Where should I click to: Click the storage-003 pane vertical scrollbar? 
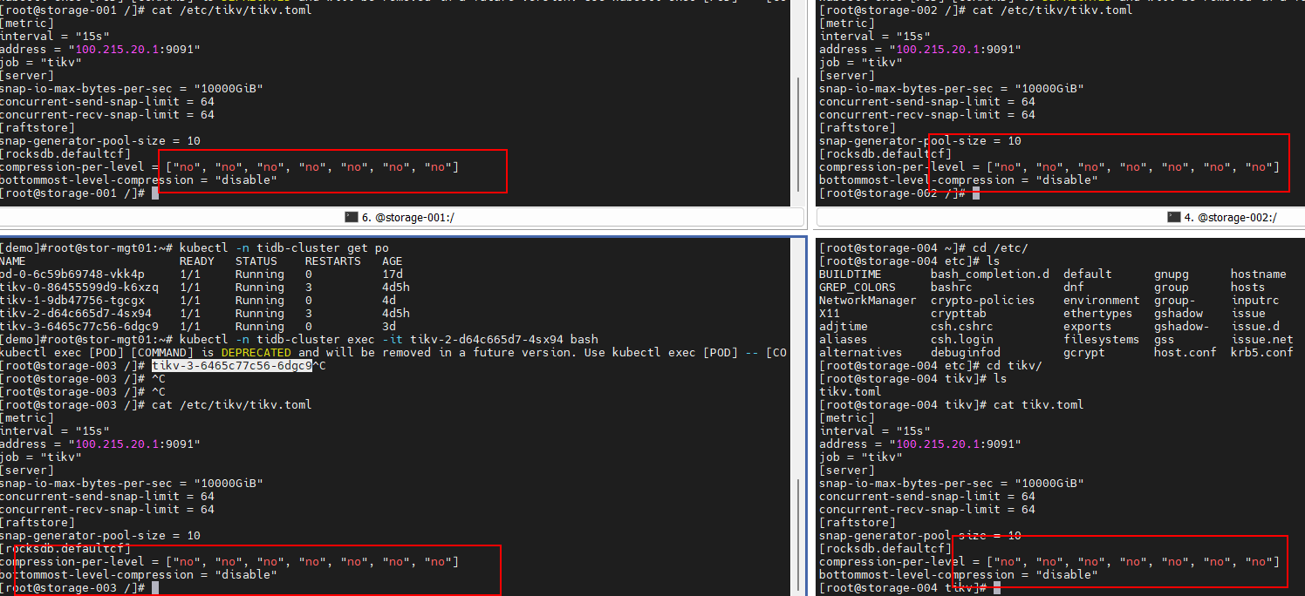click(798, 523)
